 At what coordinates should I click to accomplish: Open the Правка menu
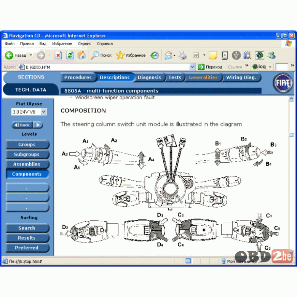[27, 43]
